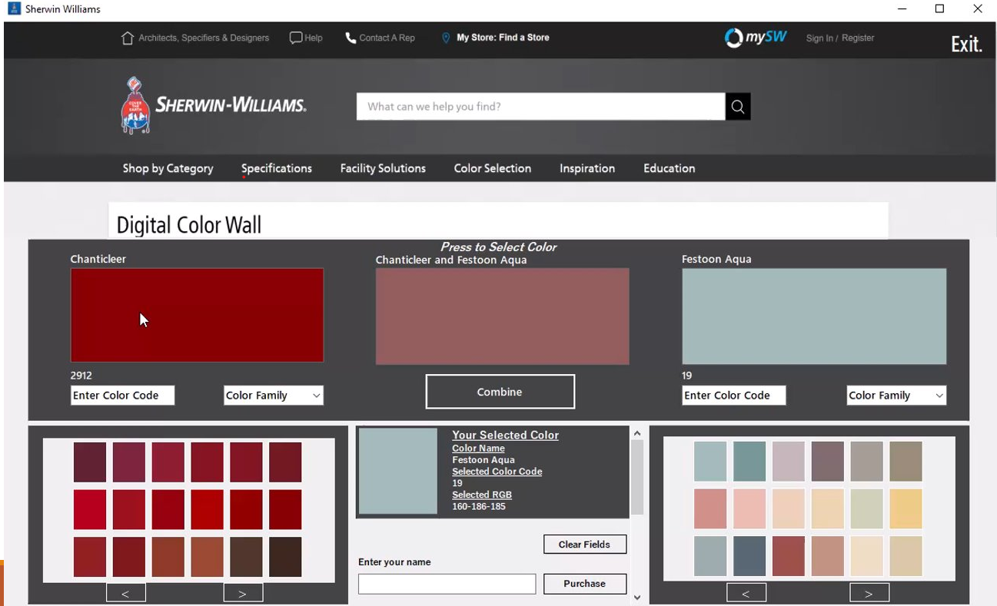Click the house icon beside Architects
This screenshot has height=606, width=997.
128,38
